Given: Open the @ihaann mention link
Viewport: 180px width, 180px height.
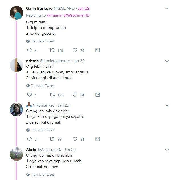Looking at the screenshot, I should [x=55, y=15].
